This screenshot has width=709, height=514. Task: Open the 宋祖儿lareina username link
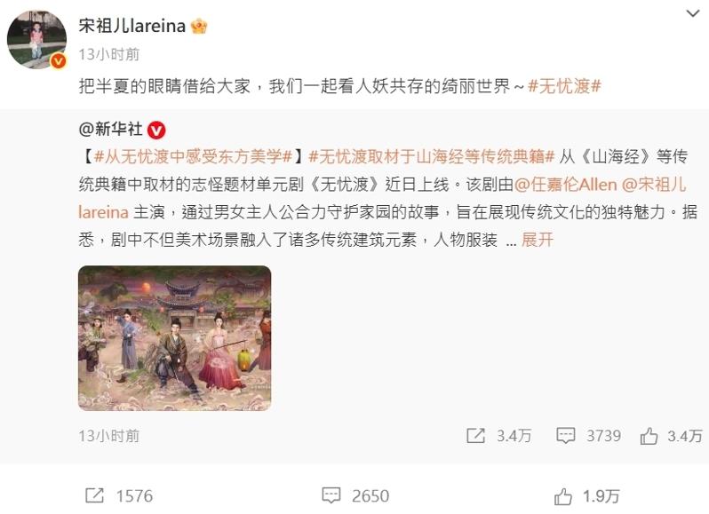pos(132,26)
